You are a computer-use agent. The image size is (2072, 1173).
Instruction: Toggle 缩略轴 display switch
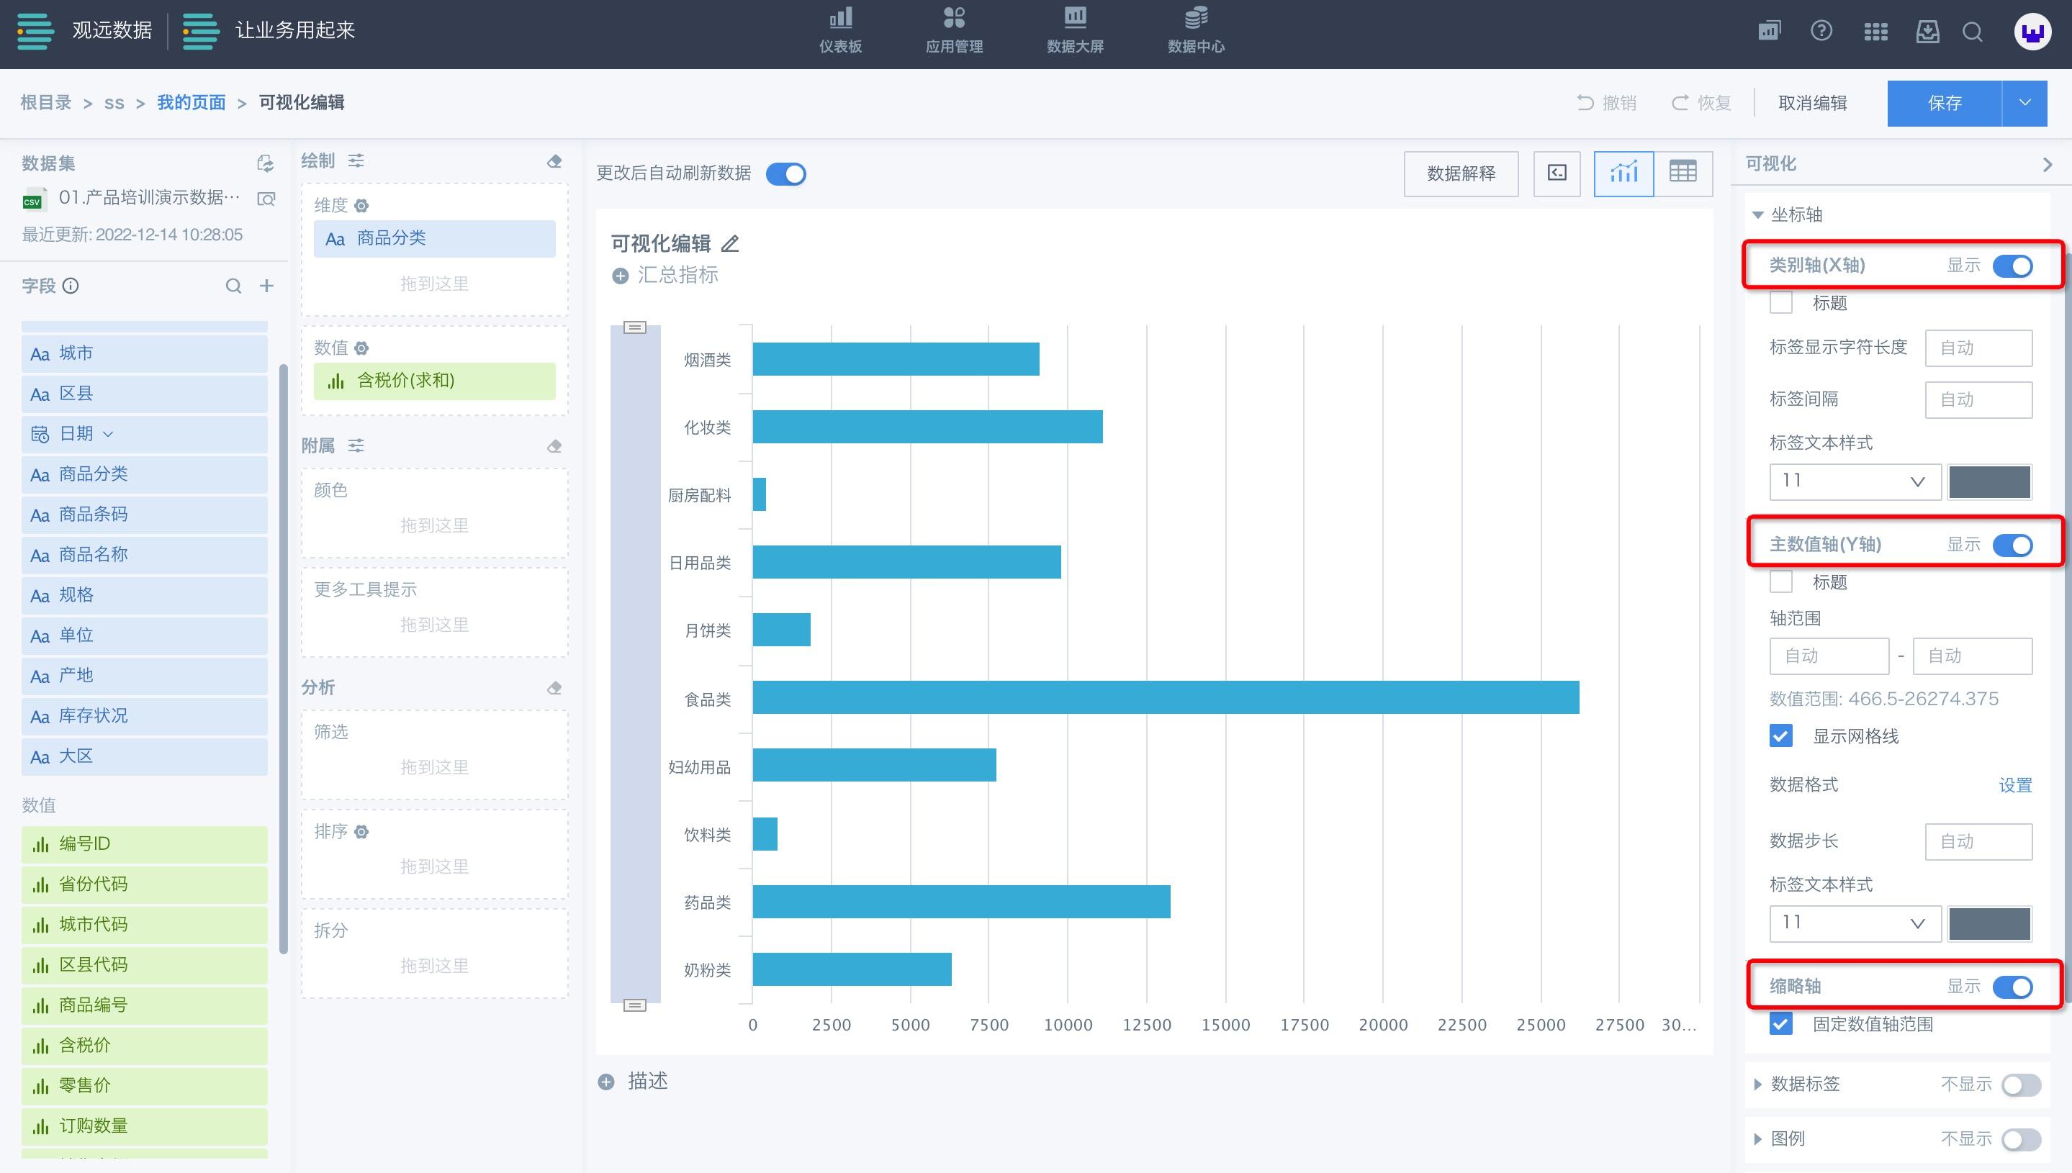(2012, 987)
